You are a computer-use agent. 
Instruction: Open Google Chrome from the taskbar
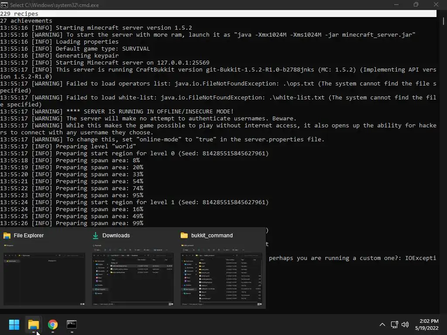(x=53, y=324)
